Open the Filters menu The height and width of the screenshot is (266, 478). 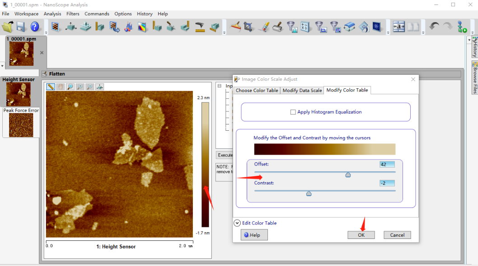pos(73,14)
